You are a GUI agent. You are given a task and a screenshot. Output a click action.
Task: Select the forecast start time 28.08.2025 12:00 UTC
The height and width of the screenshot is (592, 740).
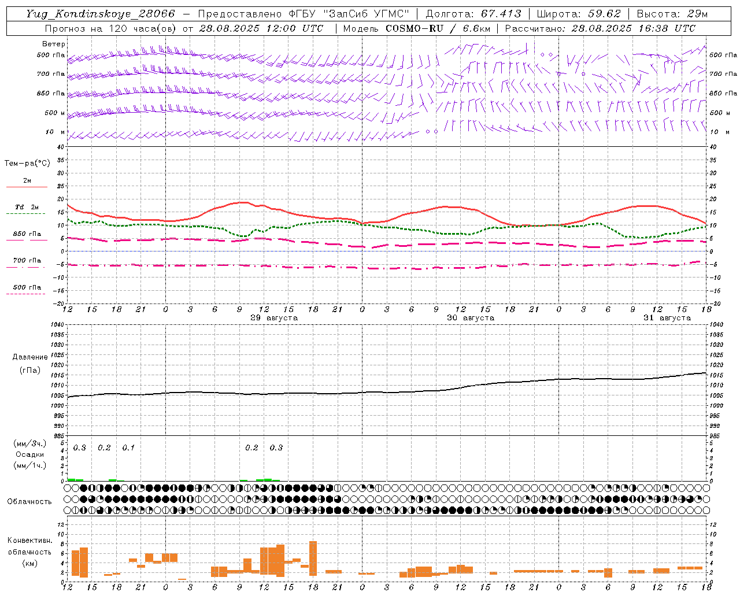click(x=261, y=28)
